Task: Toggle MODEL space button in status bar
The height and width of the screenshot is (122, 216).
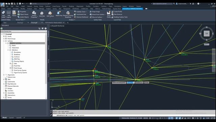Action: click(x=145, y=118)
